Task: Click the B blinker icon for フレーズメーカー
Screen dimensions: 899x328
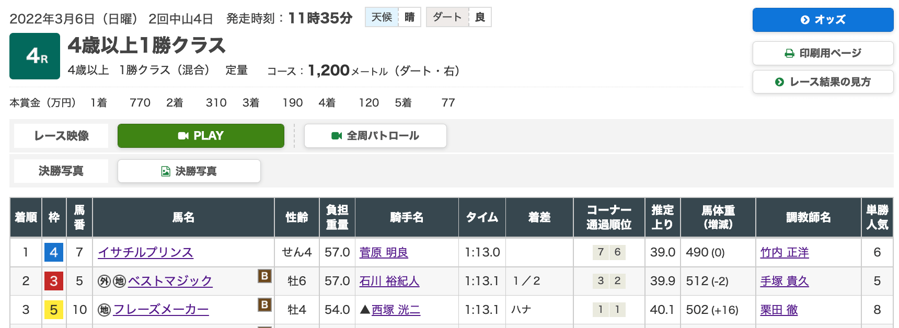Action: [264, 304]
